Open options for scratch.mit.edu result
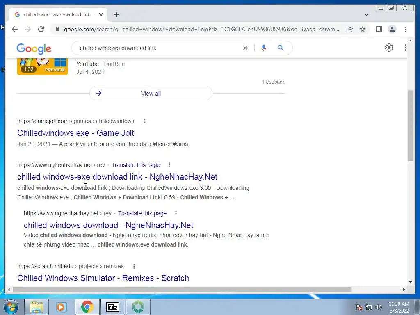The width and height of the screenshot is (420, 315). pos(134,266)
